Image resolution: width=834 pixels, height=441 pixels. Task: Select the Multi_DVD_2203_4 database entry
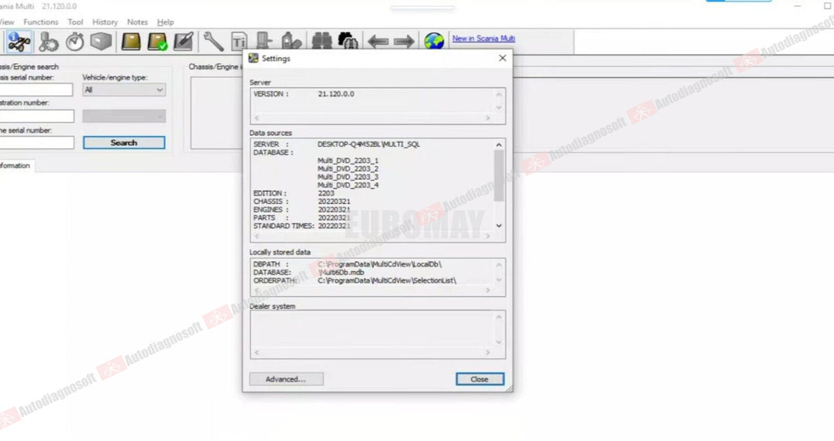[347, 185]
